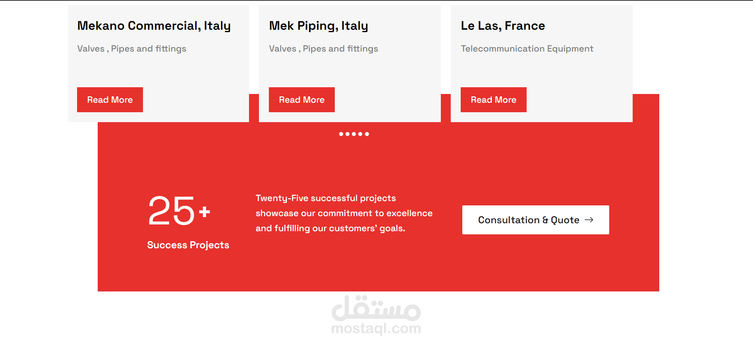
Task: Click Valves, Pipes and fittings under Mek Piping
Action: pyautogui.click(x=323, y=49)
